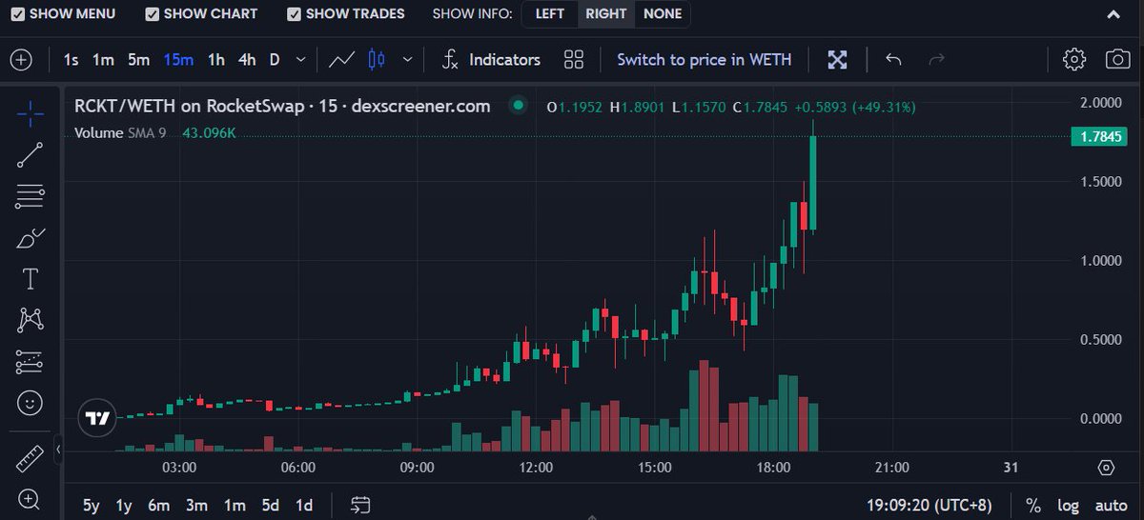Click the Volume SMA 9 legend
The height and width of the screenshot is (520, 1144).
click(x=120, y=133)
